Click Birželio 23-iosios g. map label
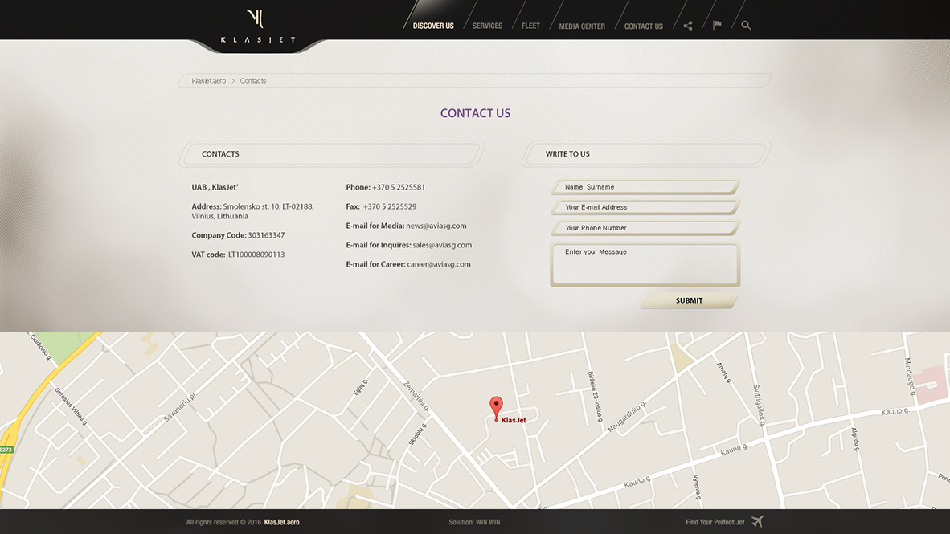Image resolution: width=950 pixels, height=534 pixels. tap(596, 395)
